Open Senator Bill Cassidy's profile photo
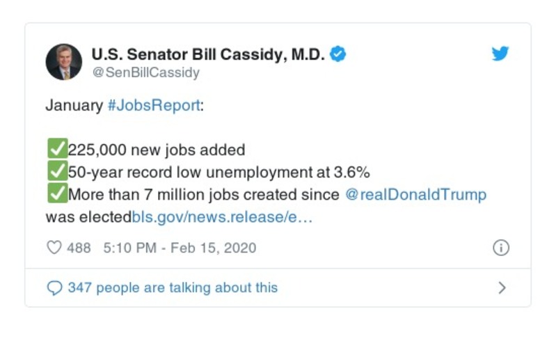 (63, 62)
